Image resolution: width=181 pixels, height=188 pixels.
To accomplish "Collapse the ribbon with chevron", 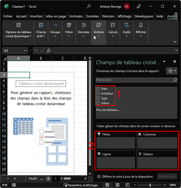I will (175, 42).
